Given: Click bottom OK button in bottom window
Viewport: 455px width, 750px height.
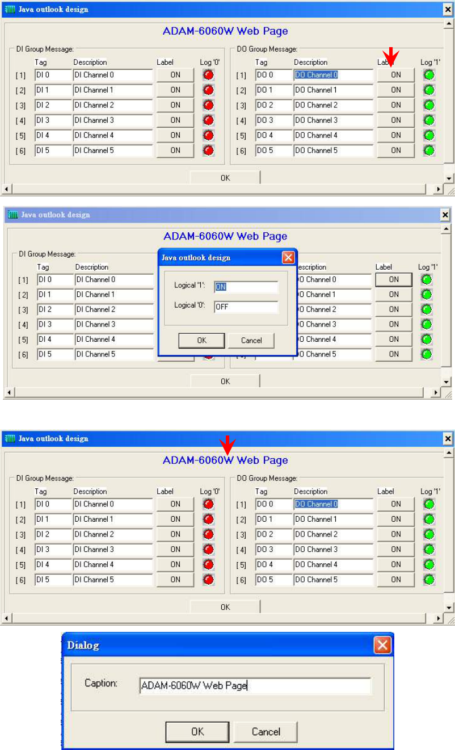Looking at the screenshot, I should pyautogui.click(x=225, y=607).
